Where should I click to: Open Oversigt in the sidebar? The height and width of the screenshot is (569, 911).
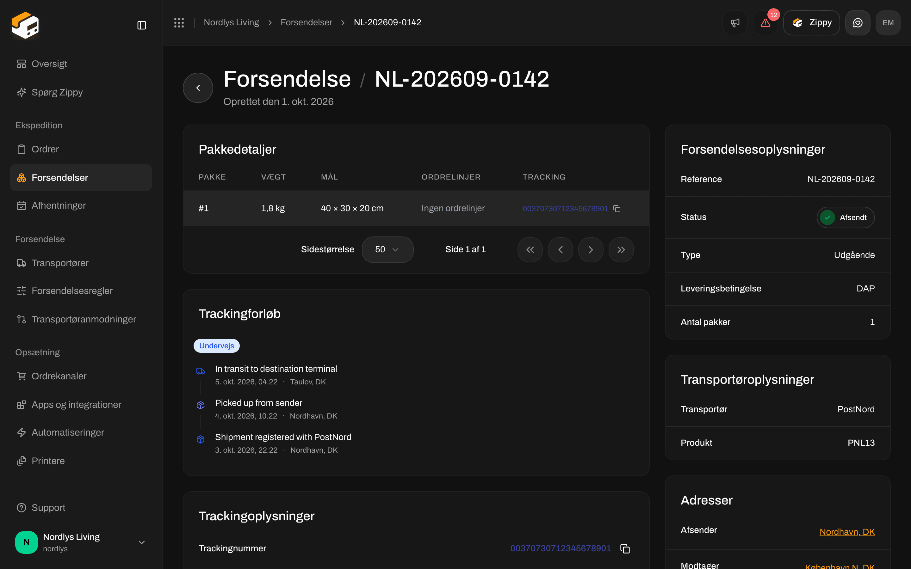pyautogui.click(x=81, y=64)
